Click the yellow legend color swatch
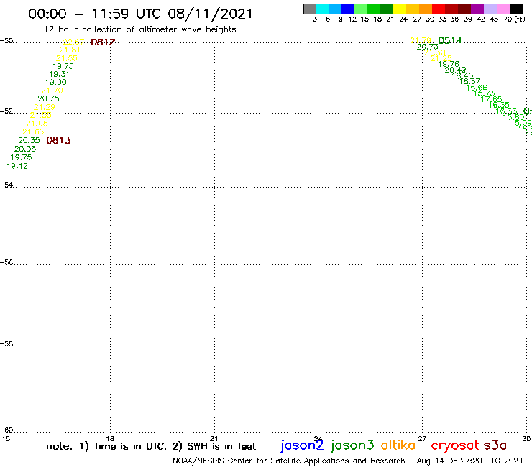 [x=400, y=9]
